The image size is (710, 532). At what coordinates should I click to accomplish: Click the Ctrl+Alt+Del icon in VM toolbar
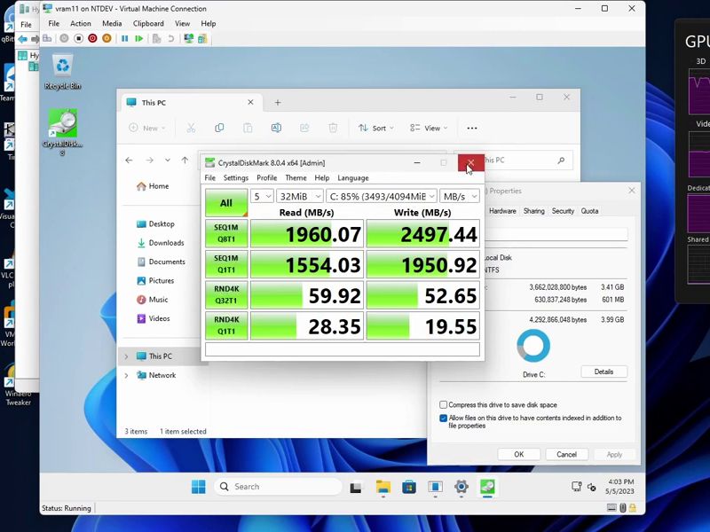[x=47, y=38]
